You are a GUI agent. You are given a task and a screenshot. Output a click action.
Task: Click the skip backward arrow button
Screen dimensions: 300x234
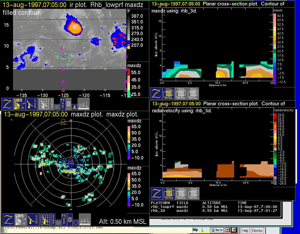pyautogui.click(x=227, y=230)
